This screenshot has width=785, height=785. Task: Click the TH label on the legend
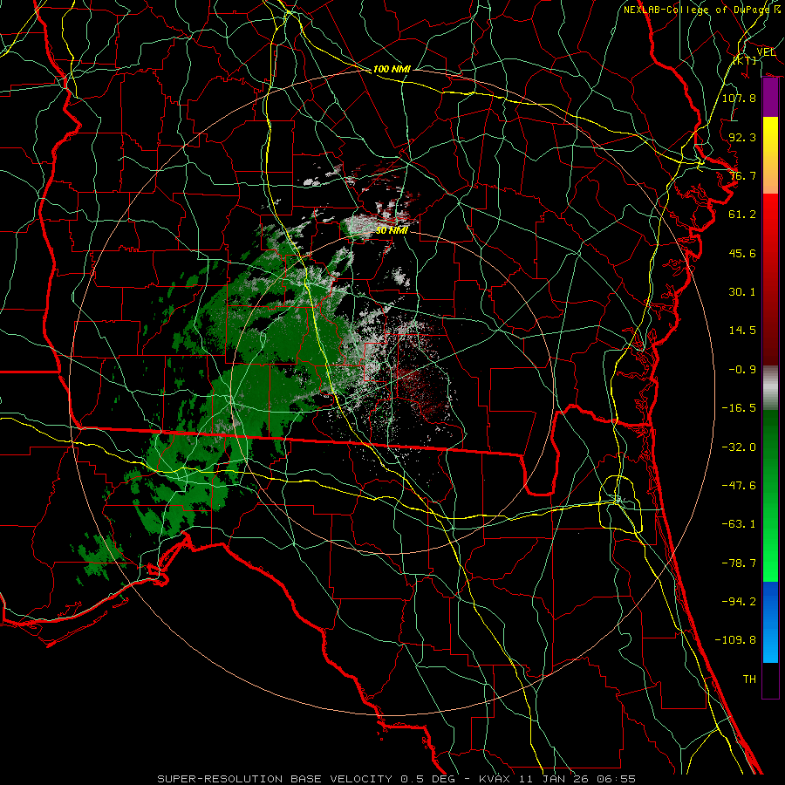point(749,679)
